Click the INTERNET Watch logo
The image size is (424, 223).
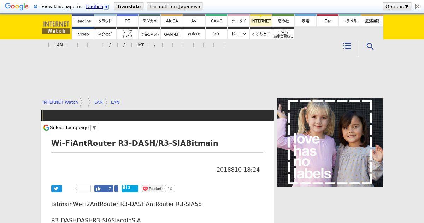coord(56,27)
